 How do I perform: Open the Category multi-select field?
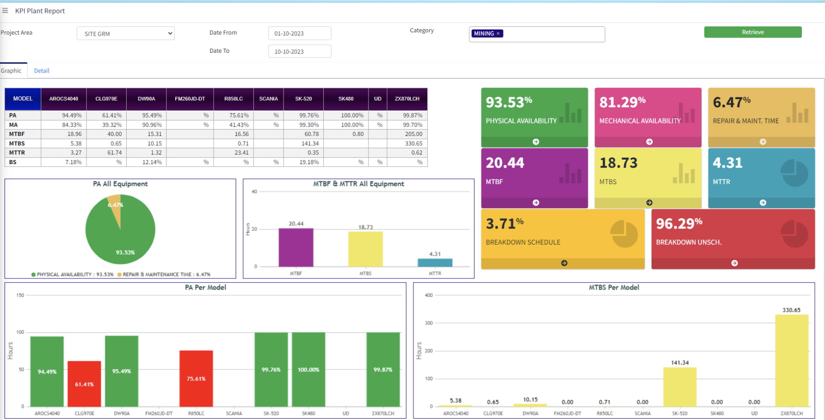(537, 34)
